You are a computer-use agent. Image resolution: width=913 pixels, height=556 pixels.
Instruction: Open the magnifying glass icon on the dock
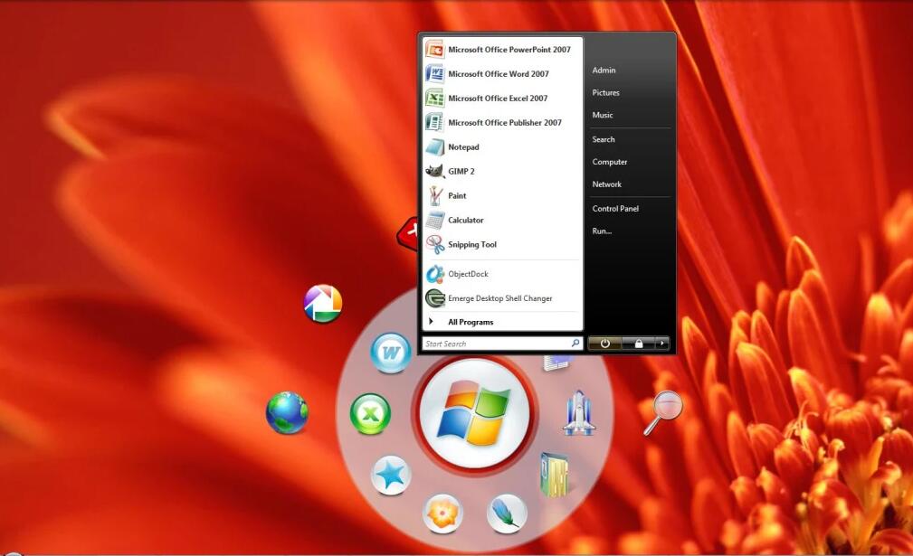pos(662,412)
